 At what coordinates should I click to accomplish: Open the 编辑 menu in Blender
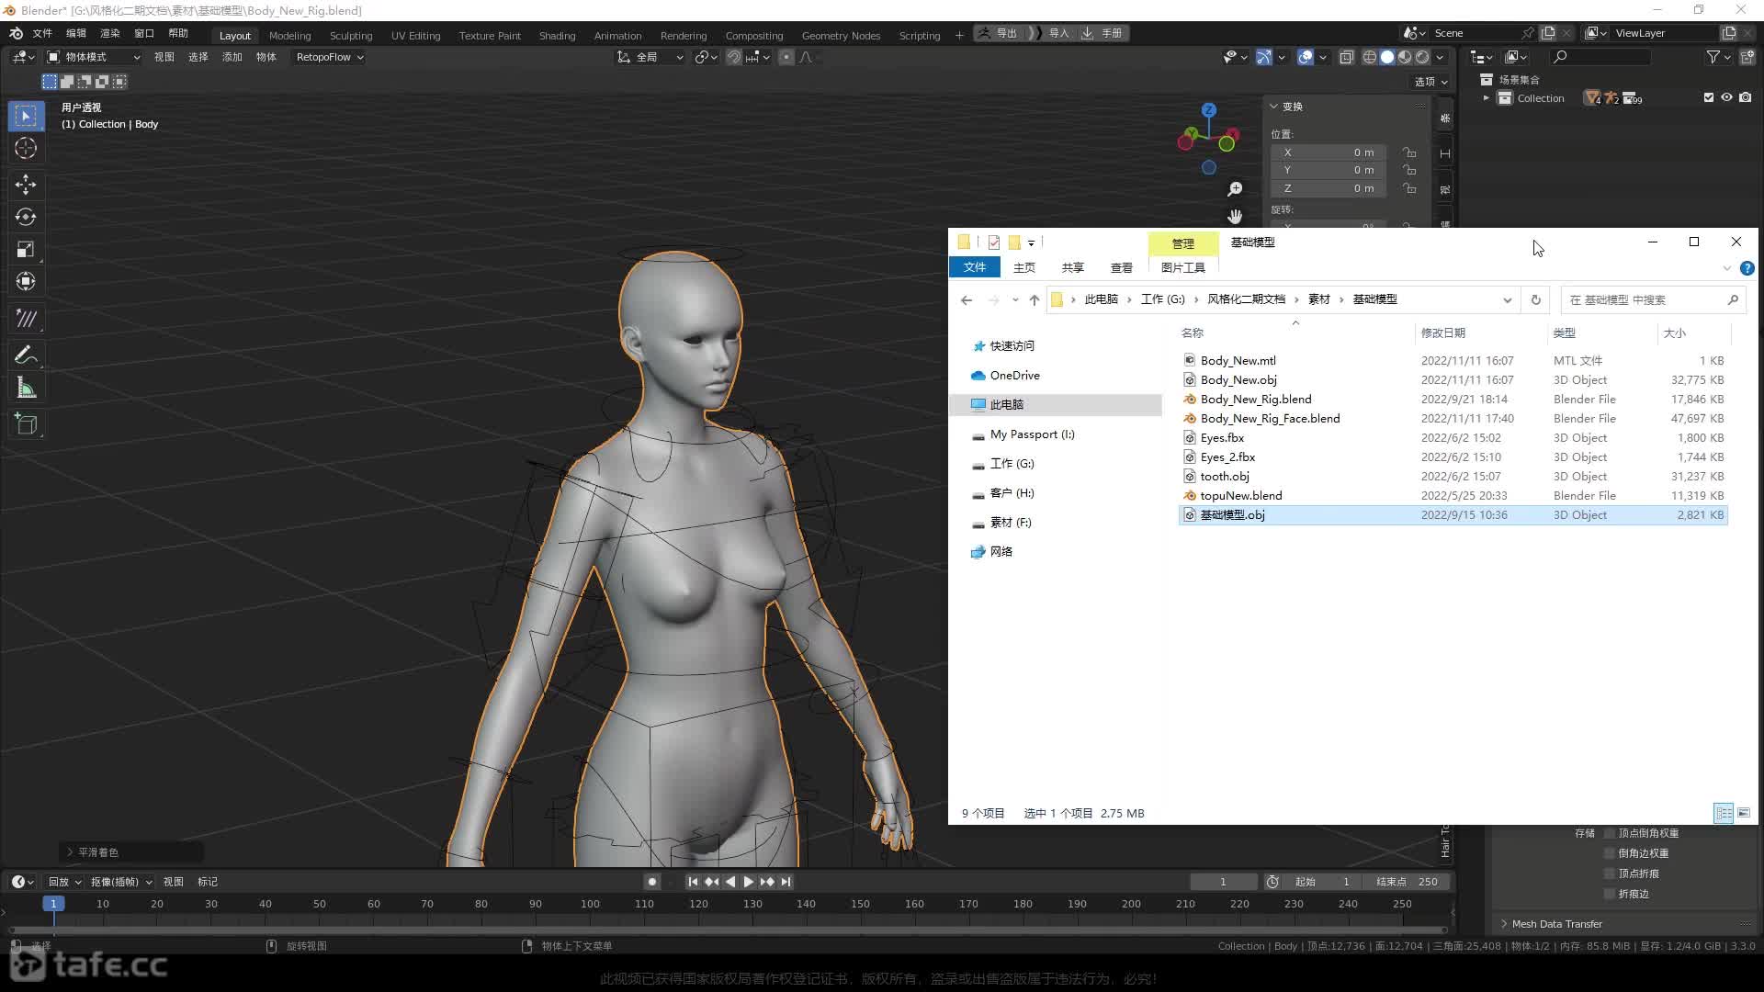[75, 33]
